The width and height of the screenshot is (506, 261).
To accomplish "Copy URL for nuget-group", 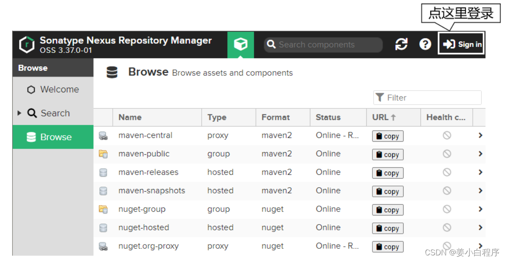I will pos(388,210).
